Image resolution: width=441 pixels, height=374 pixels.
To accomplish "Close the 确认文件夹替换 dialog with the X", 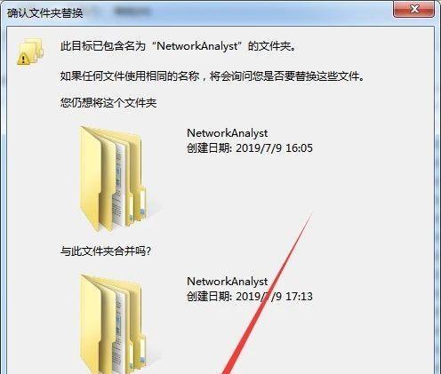I will click(413, 9).
